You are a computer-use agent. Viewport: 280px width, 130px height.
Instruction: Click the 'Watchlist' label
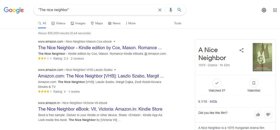254,91
